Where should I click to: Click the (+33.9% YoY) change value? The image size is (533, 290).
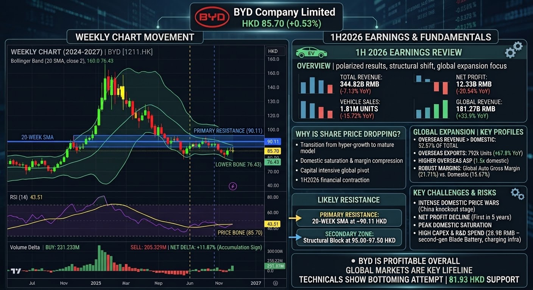(x=472, y=116)
